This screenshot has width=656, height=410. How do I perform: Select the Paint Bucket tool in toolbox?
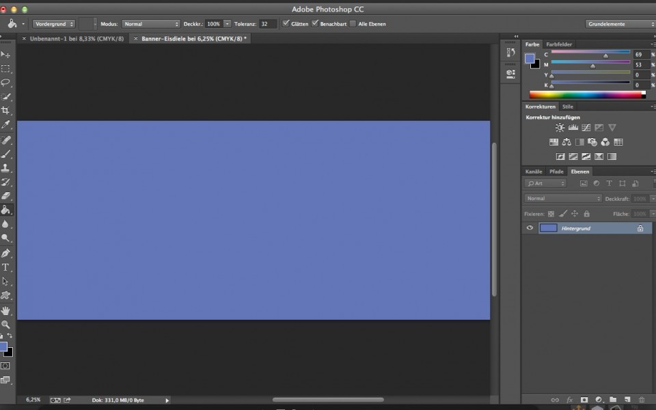[5, 210]
